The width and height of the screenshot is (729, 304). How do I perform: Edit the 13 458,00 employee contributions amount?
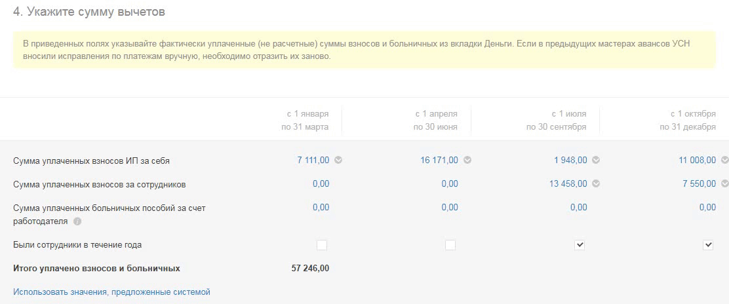point(568,184)
